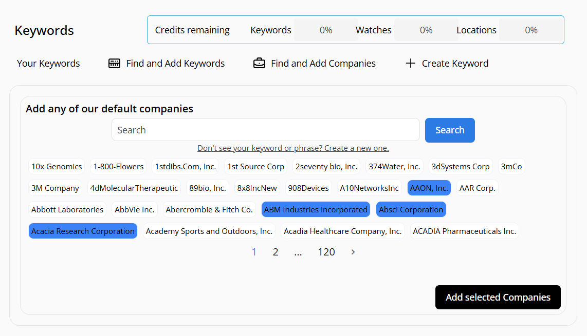Click the plus icon for Create Keyword
This screenshot has height=336, width=587.
(x=410, y=64)
